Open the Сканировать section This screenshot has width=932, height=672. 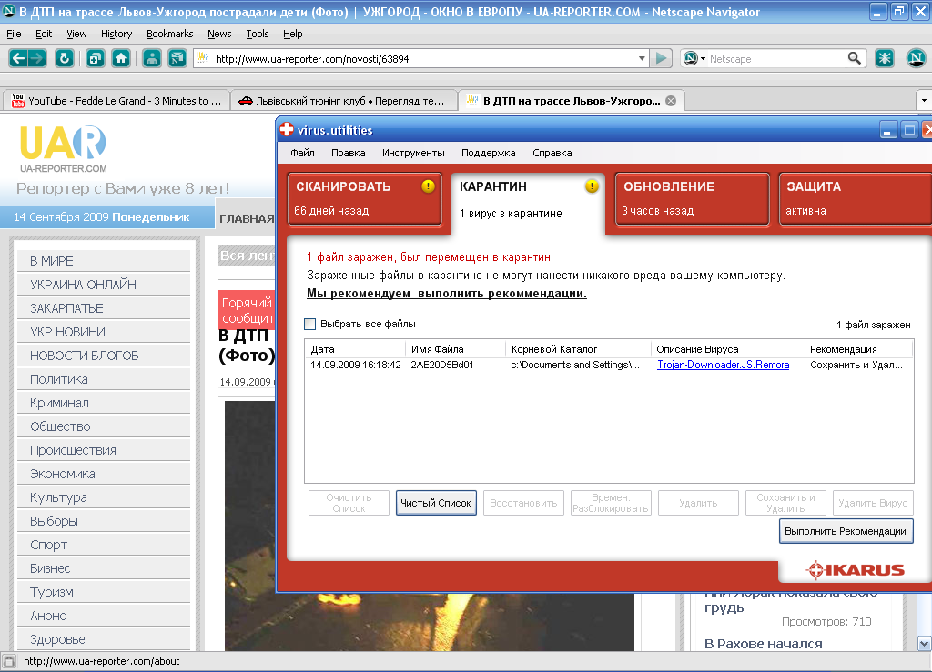click(365, 199)
